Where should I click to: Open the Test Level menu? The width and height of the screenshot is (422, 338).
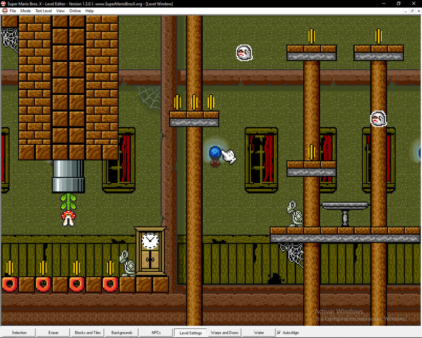[x=43, y=11]
